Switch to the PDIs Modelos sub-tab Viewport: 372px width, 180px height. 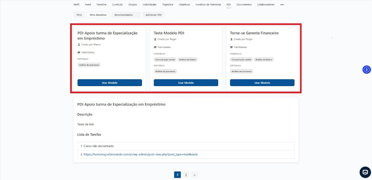click(98, 15)
